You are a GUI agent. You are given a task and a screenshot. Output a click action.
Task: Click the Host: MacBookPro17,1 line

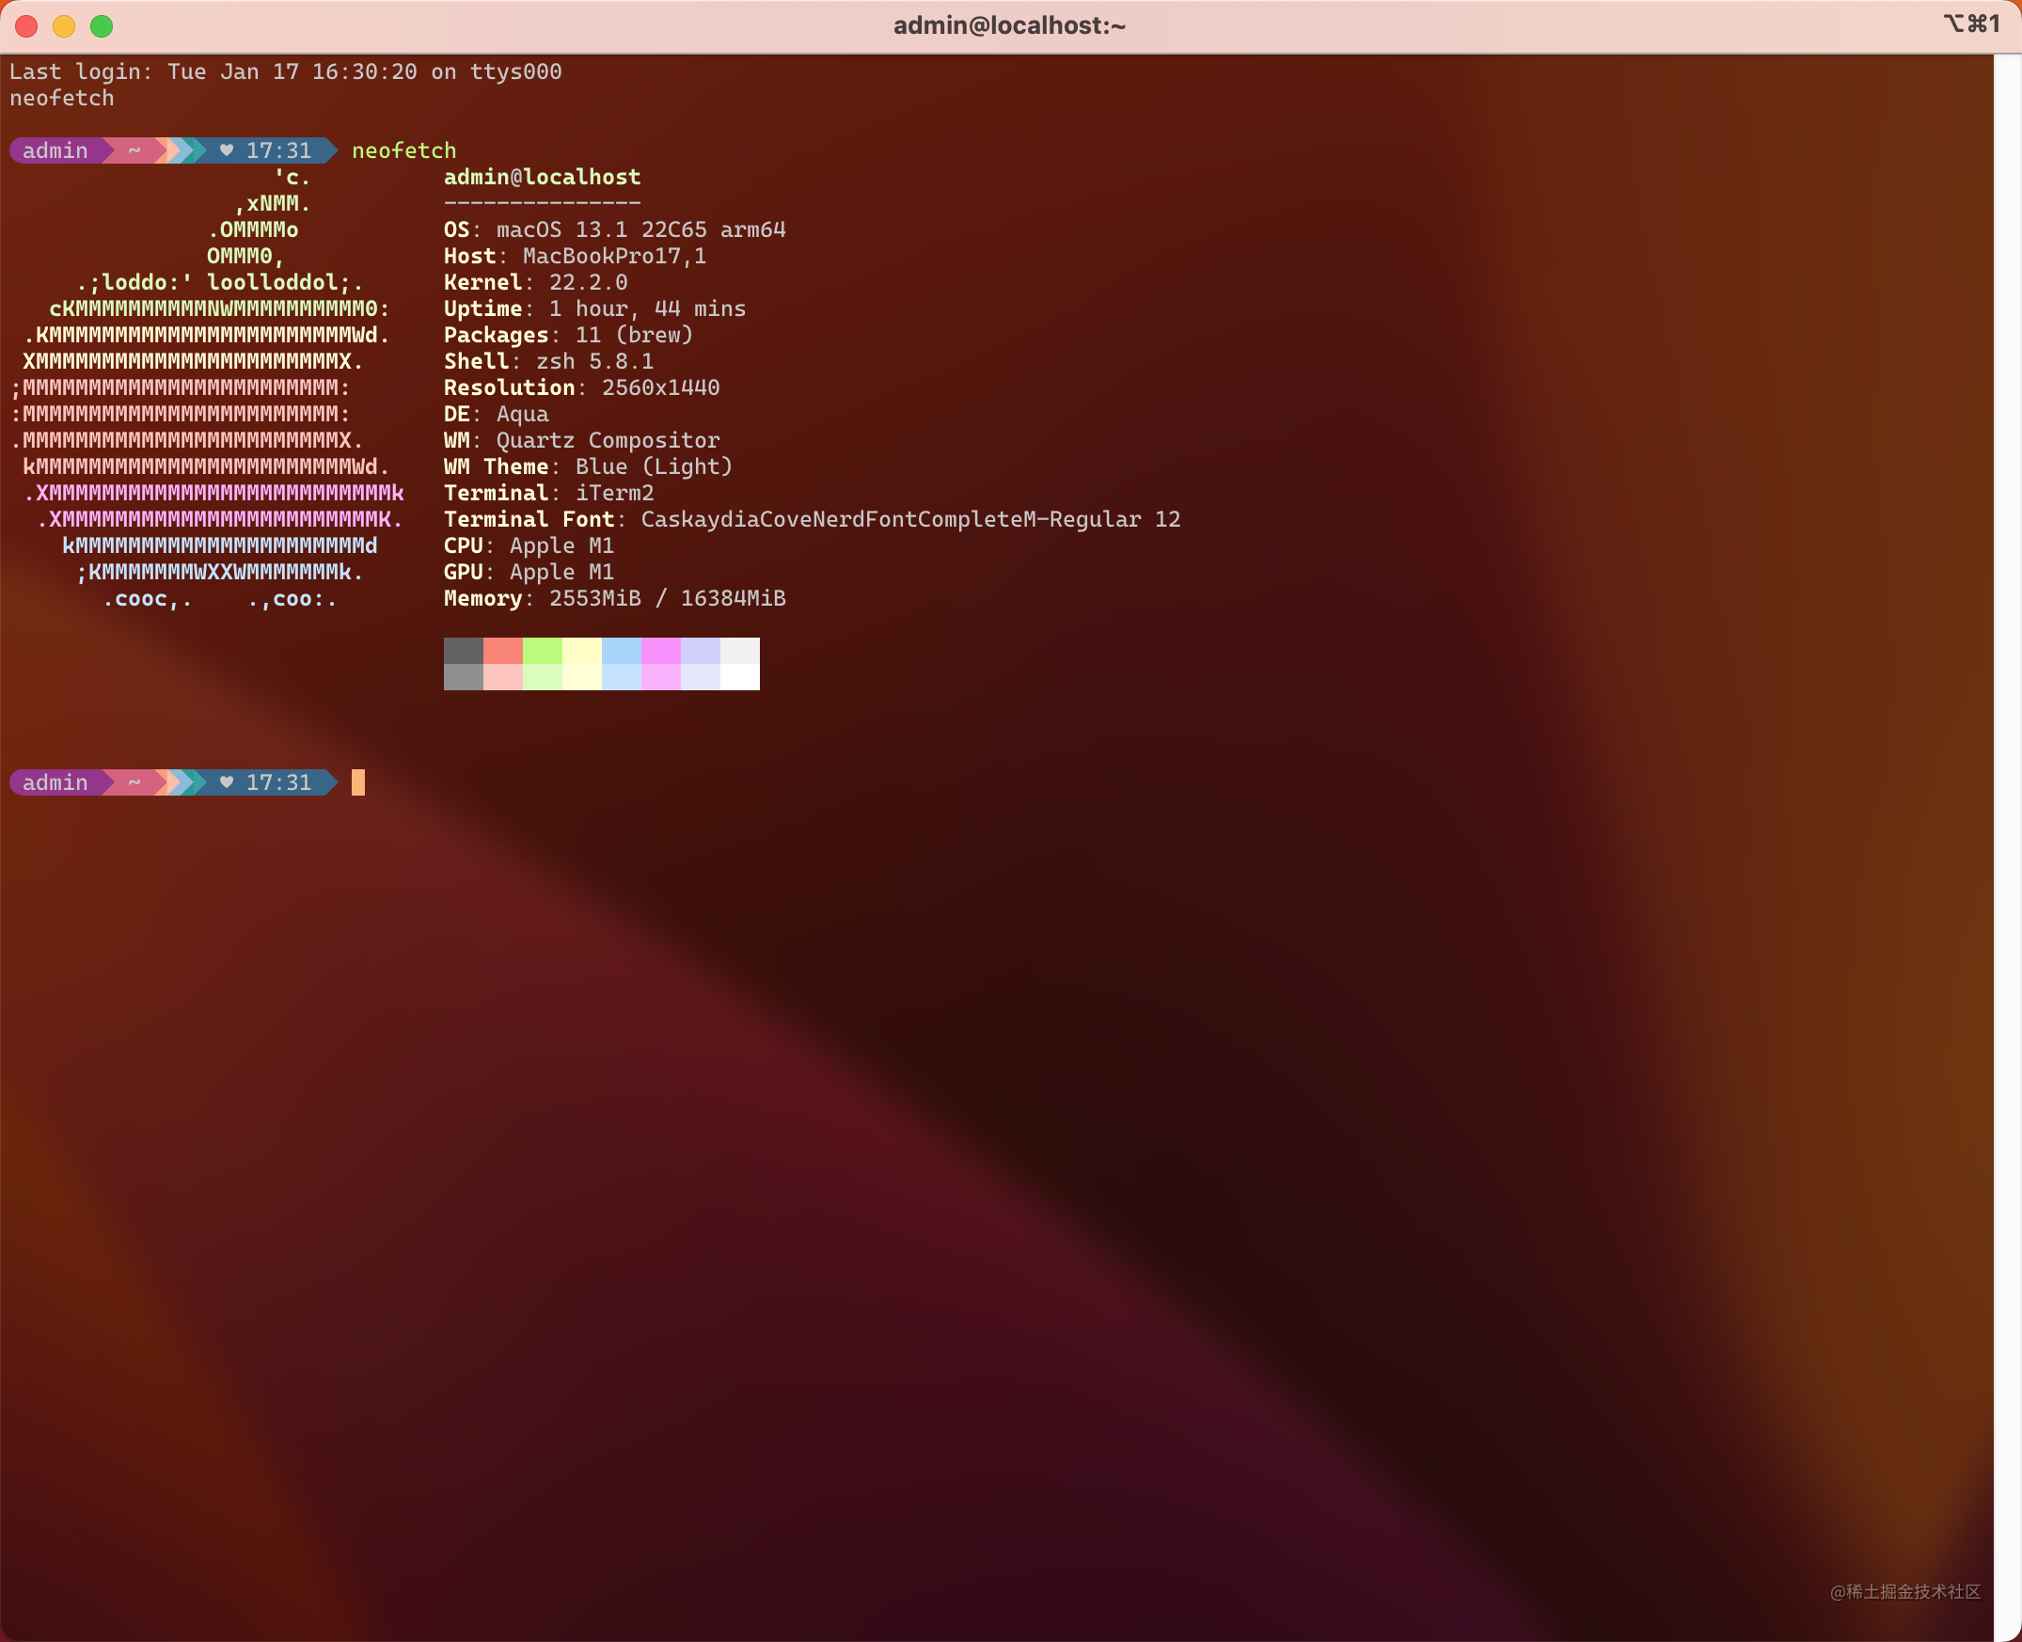(575, 257)
